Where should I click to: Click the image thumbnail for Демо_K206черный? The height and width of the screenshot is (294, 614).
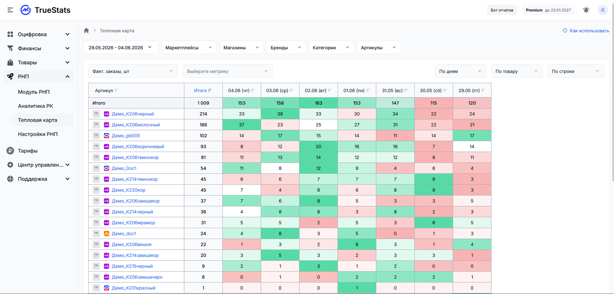click(x=96, y=114)
